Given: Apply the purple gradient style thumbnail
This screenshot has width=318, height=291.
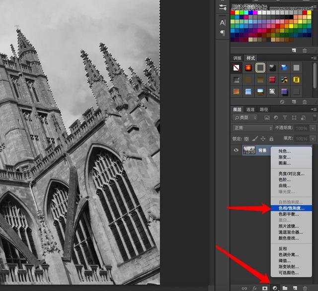Looking at the screenshot, I should [x=284, y=91].
